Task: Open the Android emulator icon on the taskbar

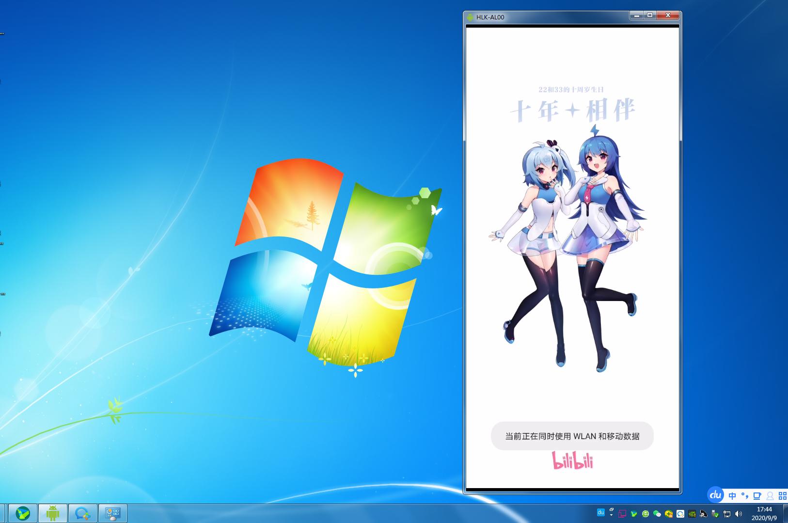Action: [x=52, y=513]
